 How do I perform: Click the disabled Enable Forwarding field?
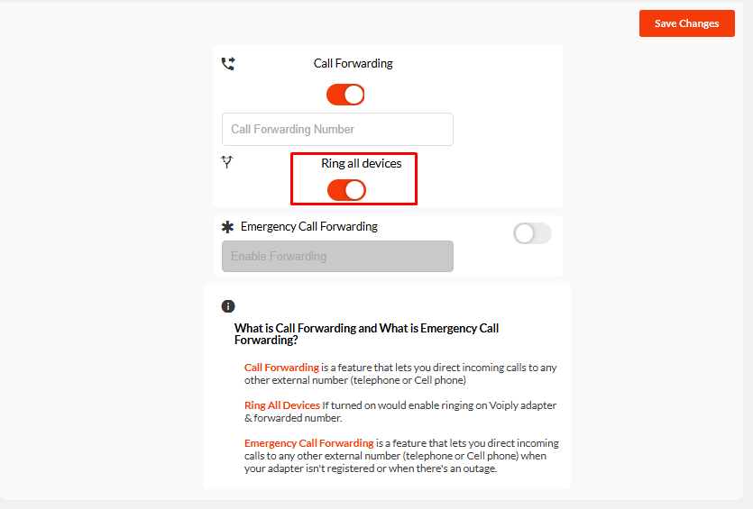pyautogui.click(x=337, y=256)
